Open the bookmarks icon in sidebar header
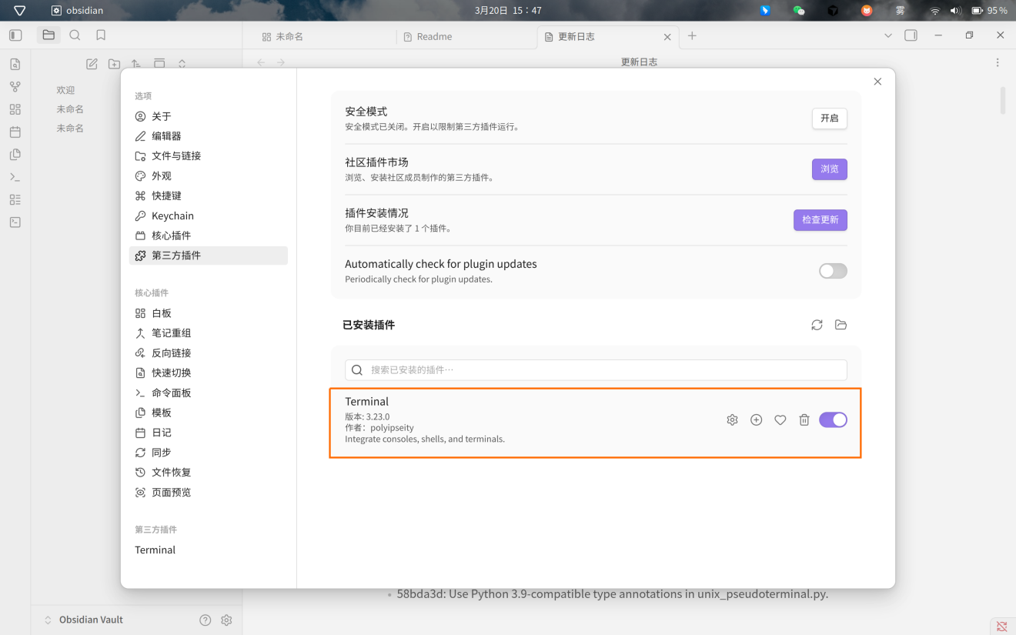This screenshot has height=635, width=1016. pyautogui.click(x=101, y=35)
